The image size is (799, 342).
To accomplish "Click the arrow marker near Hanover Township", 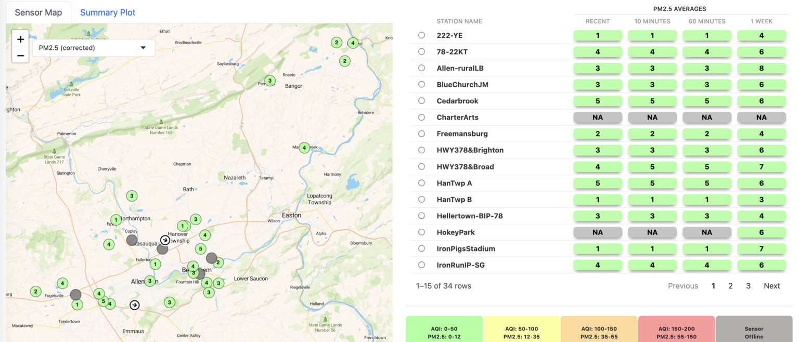I will click(165, 240).
